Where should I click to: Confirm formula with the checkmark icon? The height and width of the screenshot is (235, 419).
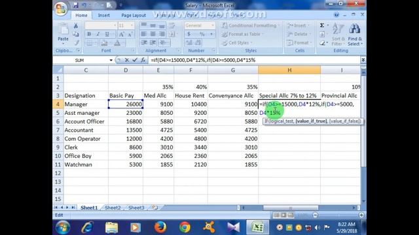135,60
